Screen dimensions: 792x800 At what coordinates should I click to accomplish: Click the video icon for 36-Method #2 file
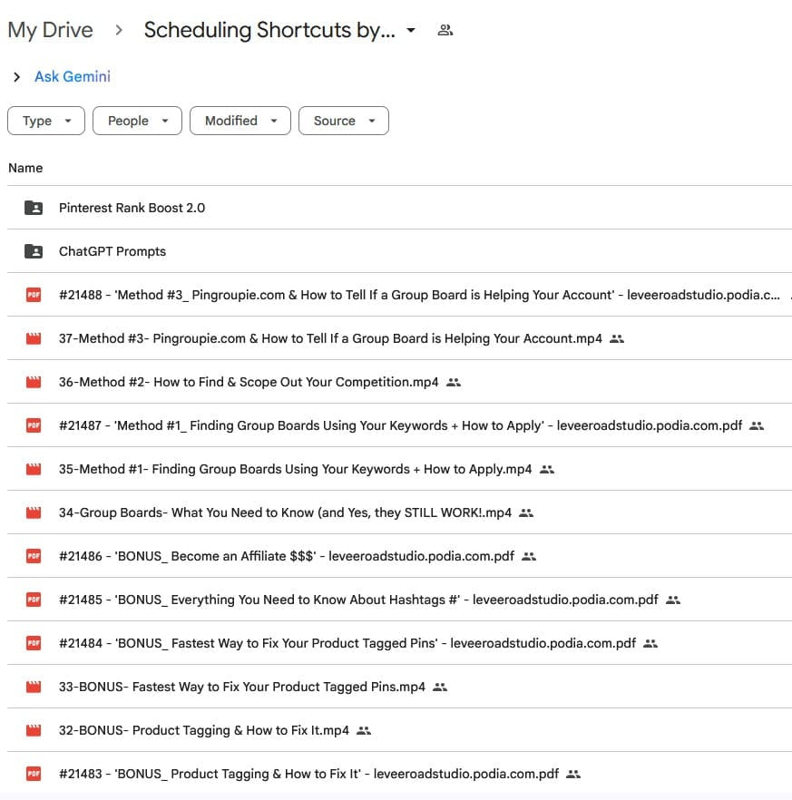tap(34, 382)
